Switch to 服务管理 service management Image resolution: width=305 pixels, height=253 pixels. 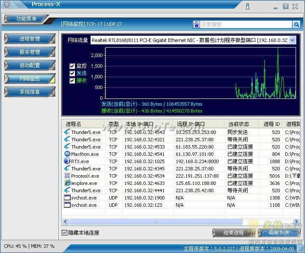point(30,52)
